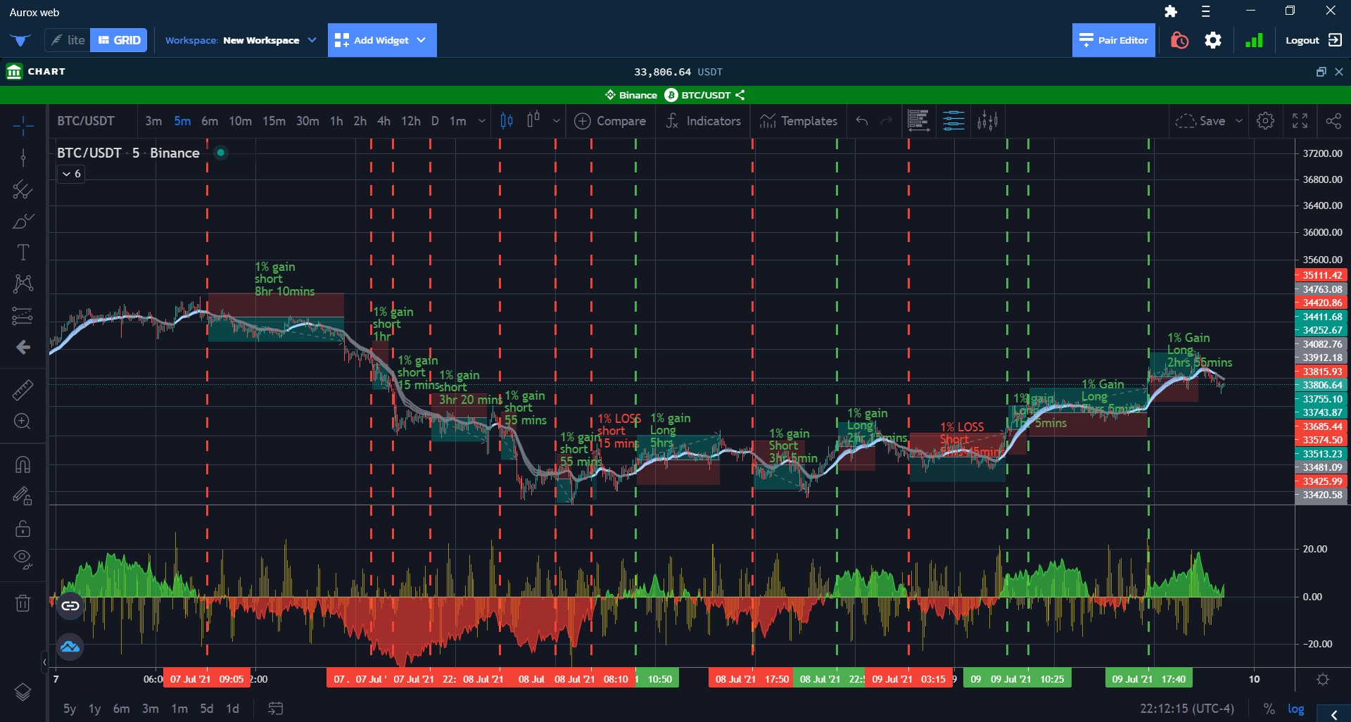Select the ruler measure tool
Screen dimensions: 1351x722
pyautogui.click(x=23, y=389)
